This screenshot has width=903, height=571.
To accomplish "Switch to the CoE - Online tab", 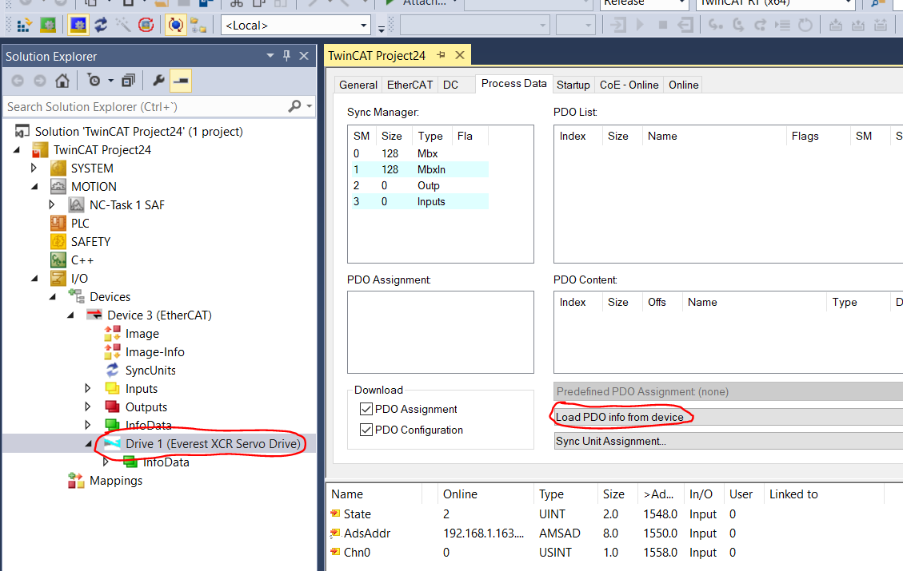I will 629,85.
